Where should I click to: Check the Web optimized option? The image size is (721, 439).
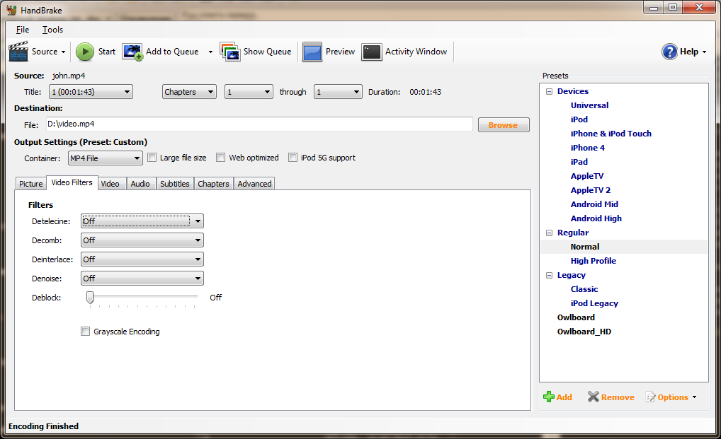click(x=221, y=158)
